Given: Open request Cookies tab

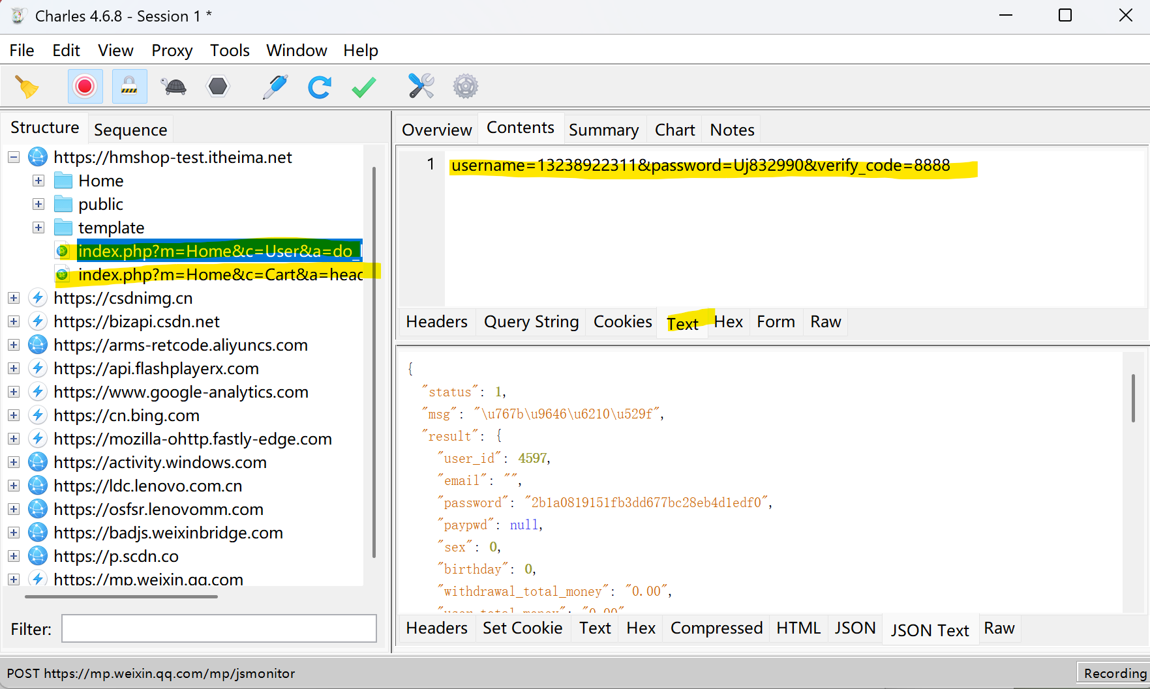Looking at the screenshot, I should coord(623,322).
